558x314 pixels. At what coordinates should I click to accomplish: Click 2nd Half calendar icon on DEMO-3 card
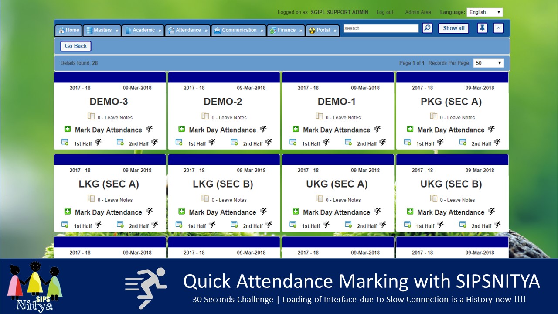tap(120, 142)
